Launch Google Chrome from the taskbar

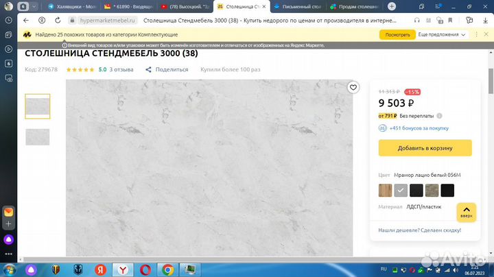click(167, 269)
